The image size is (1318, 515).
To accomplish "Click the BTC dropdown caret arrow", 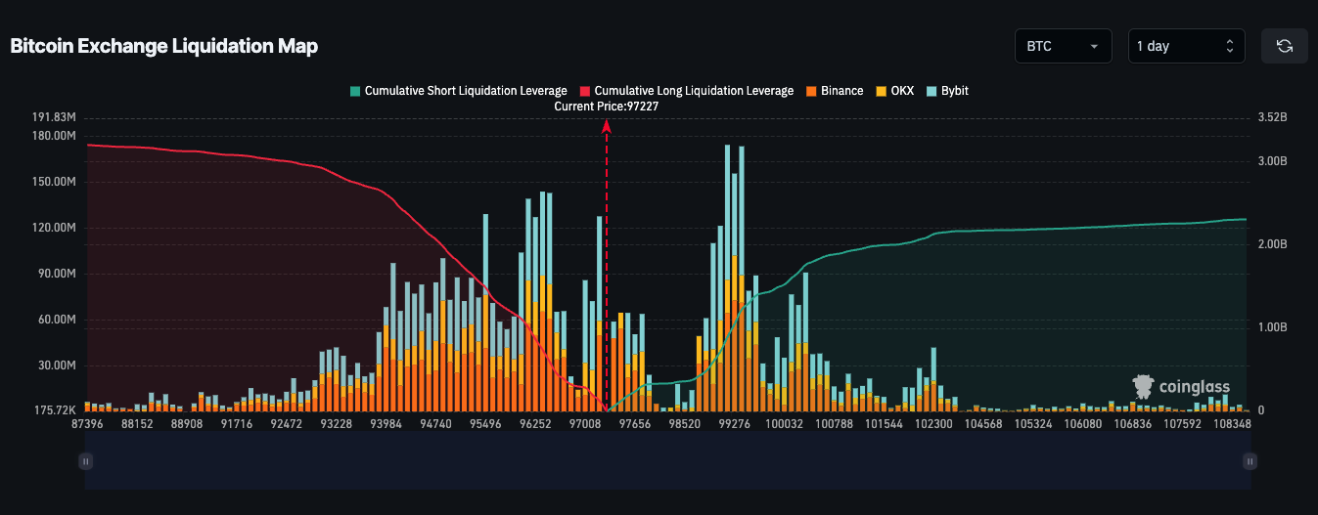I will point(1093,46).
